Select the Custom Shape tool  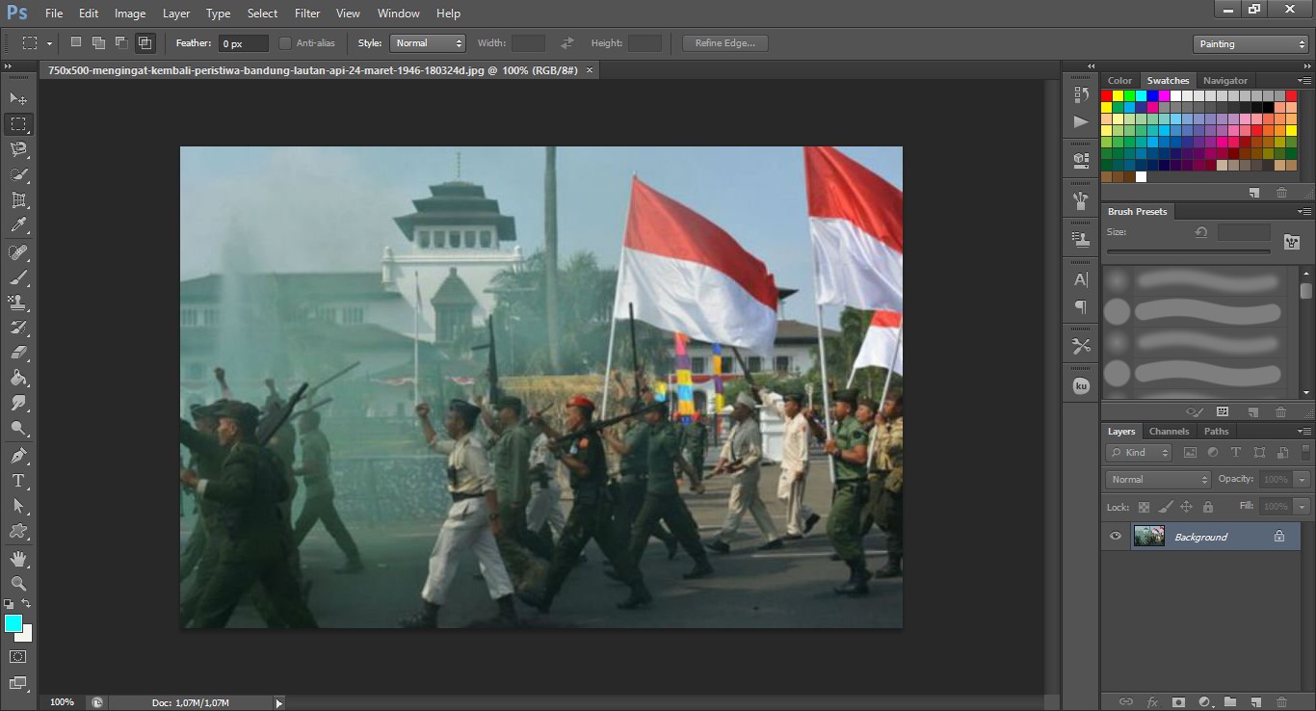click(18, 531)
